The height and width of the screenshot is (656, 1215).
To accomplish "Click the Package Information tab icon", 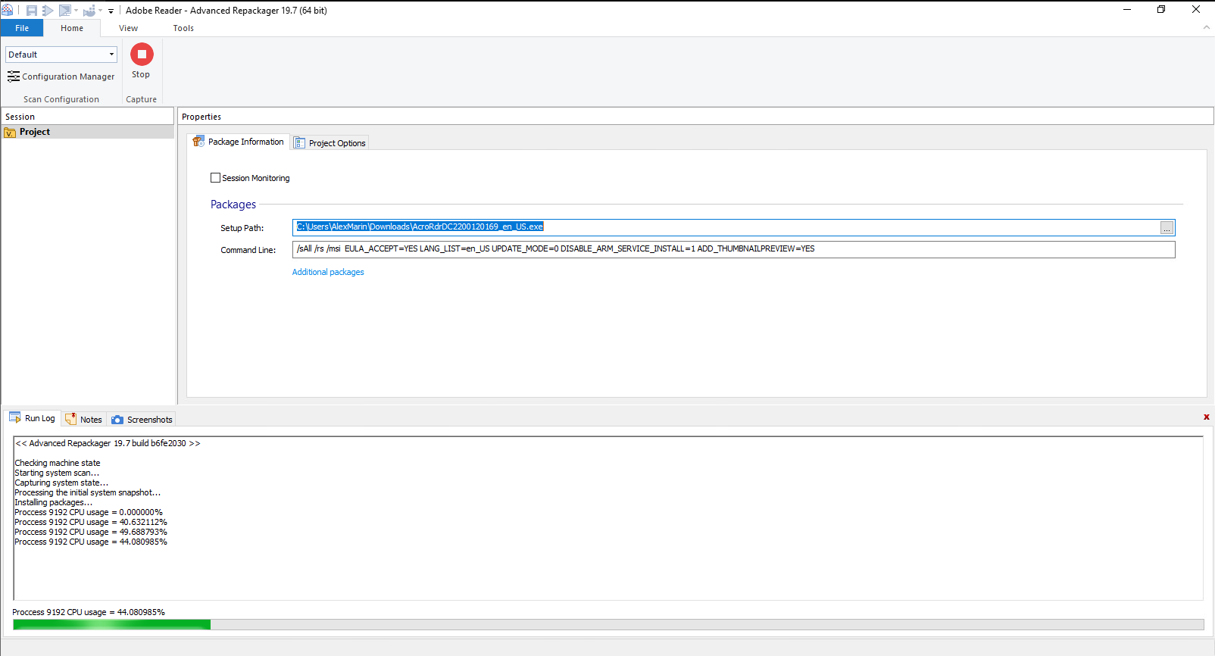I will point(198,142).
